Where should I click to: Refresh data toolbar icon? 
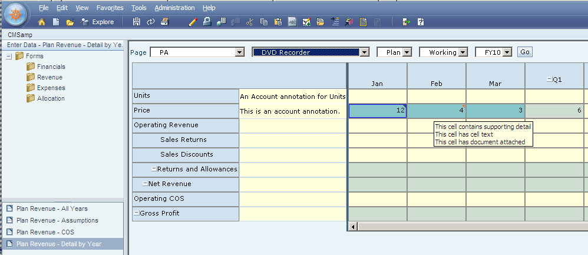point(150,22)
